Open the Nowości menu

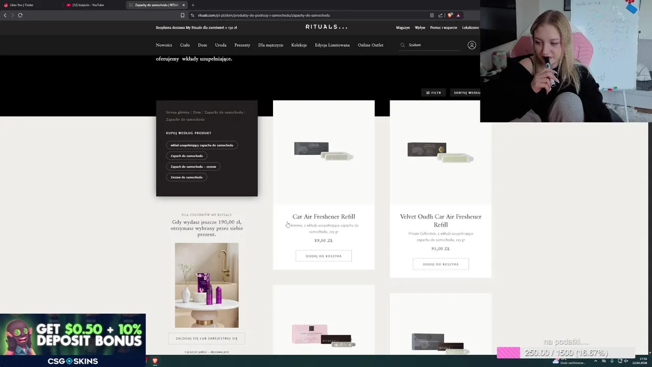[x=164, y=45]
